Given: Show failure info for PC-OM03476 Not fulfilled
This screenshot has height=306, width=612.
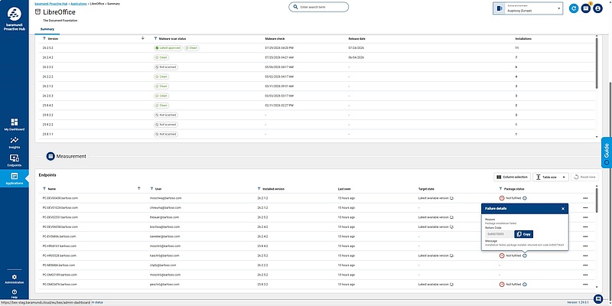Looking at the screenshot, I should (525, 285).
